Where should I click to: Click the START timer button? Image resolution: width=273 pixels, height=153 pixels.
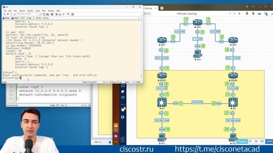click(269, 142)
